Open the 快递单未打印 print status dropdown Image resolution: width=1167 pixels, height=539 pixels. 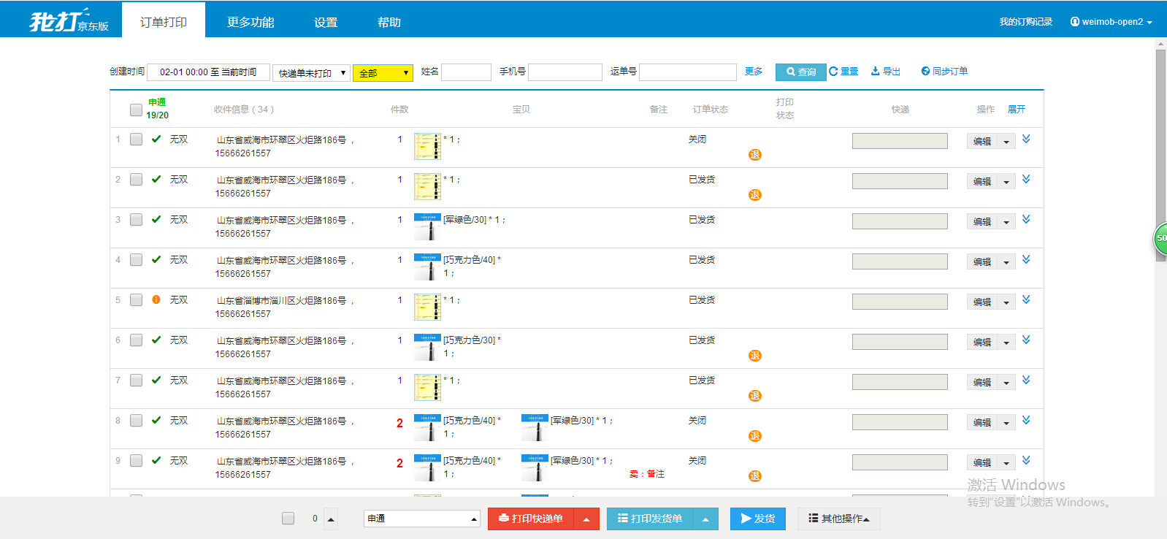click(x=311, y=73)
